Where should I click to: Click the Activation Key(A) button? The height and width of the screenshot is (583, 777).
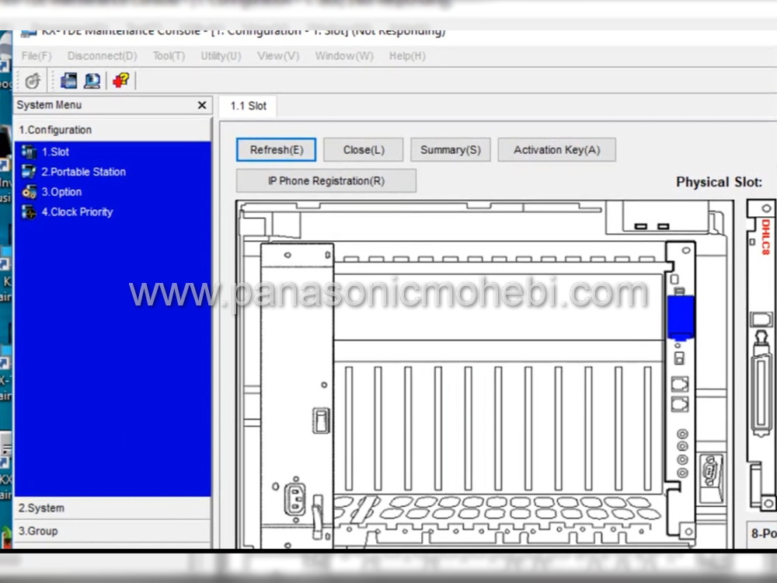pyautogui.click(x=556, y=150)
